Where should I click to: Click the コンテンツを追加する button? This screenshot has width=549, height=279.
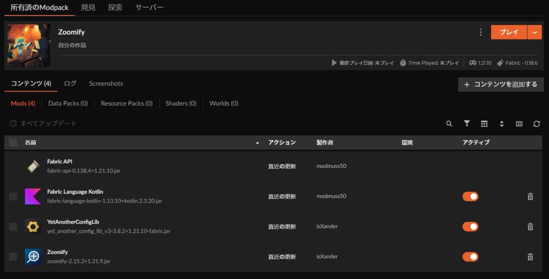tap(501, 85)
